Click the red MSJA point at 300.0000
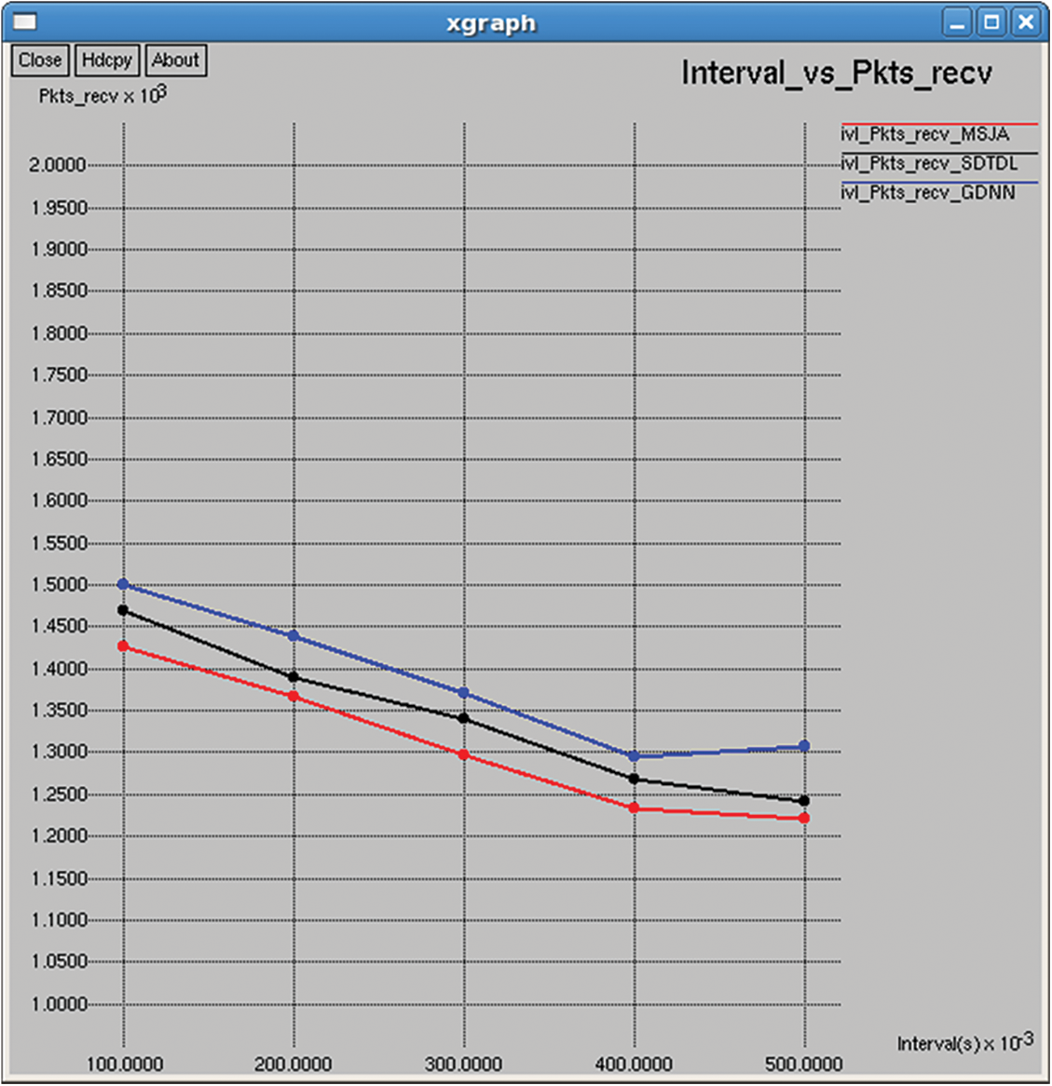Viewport: 1052px width, 1086px height. point(464,754)
